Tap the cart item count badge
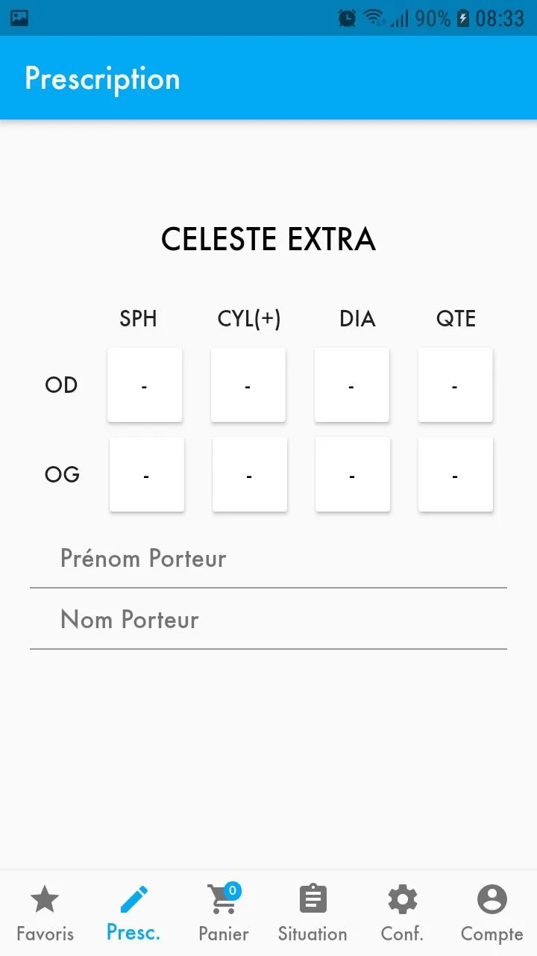537x956 pixels. click(x=233, y=890)
